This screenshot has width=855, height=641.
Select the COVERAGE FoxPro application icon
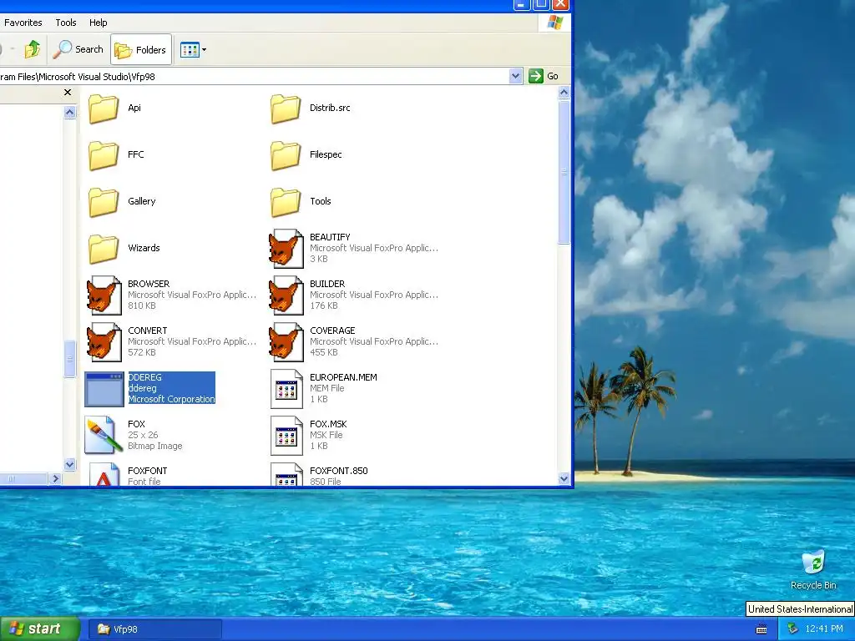coord(286,343)
